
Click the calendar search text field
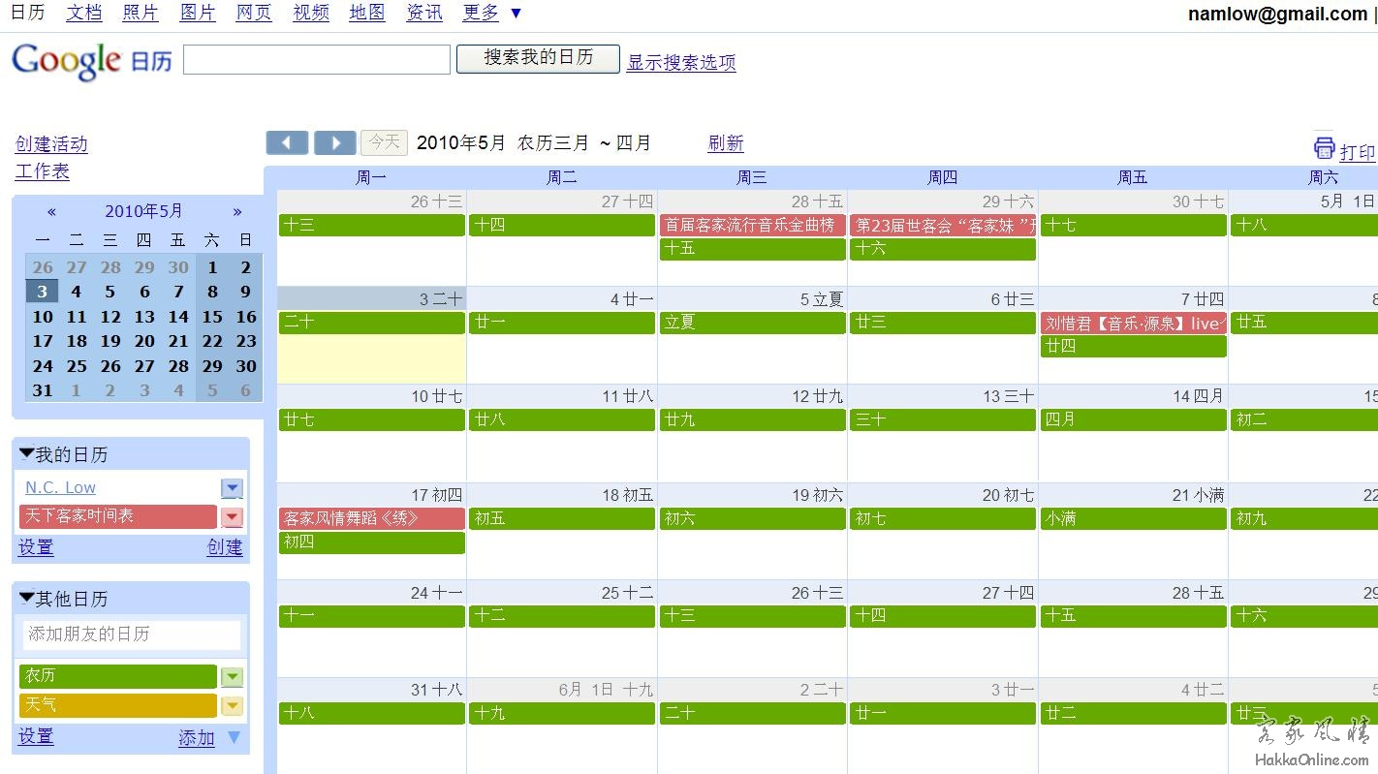[x=317, y=60]
